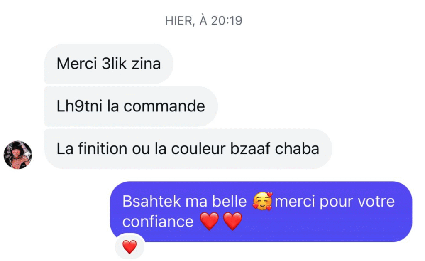Click the word "commande" in the second bubble
Screen dimensions: 425x261
[x=164, y=106]
